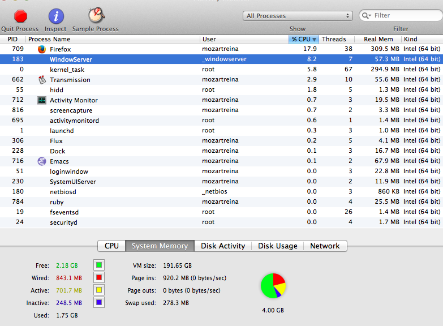The image size is (443, 326).
Task: Select the netbiosd process row
Action: (222, 191)
